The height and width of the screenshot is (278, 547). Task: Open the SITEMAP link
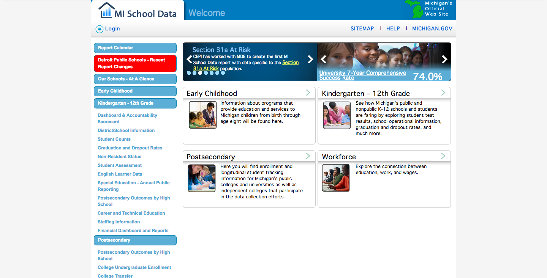362,28
